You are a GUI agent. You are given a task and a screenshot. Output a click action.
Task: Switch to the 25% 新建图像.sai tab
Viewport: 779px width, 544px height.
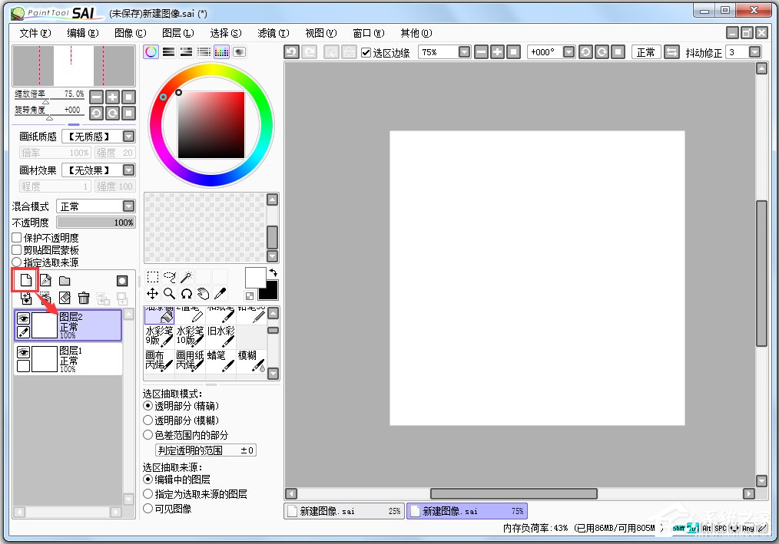pos(343,511)
